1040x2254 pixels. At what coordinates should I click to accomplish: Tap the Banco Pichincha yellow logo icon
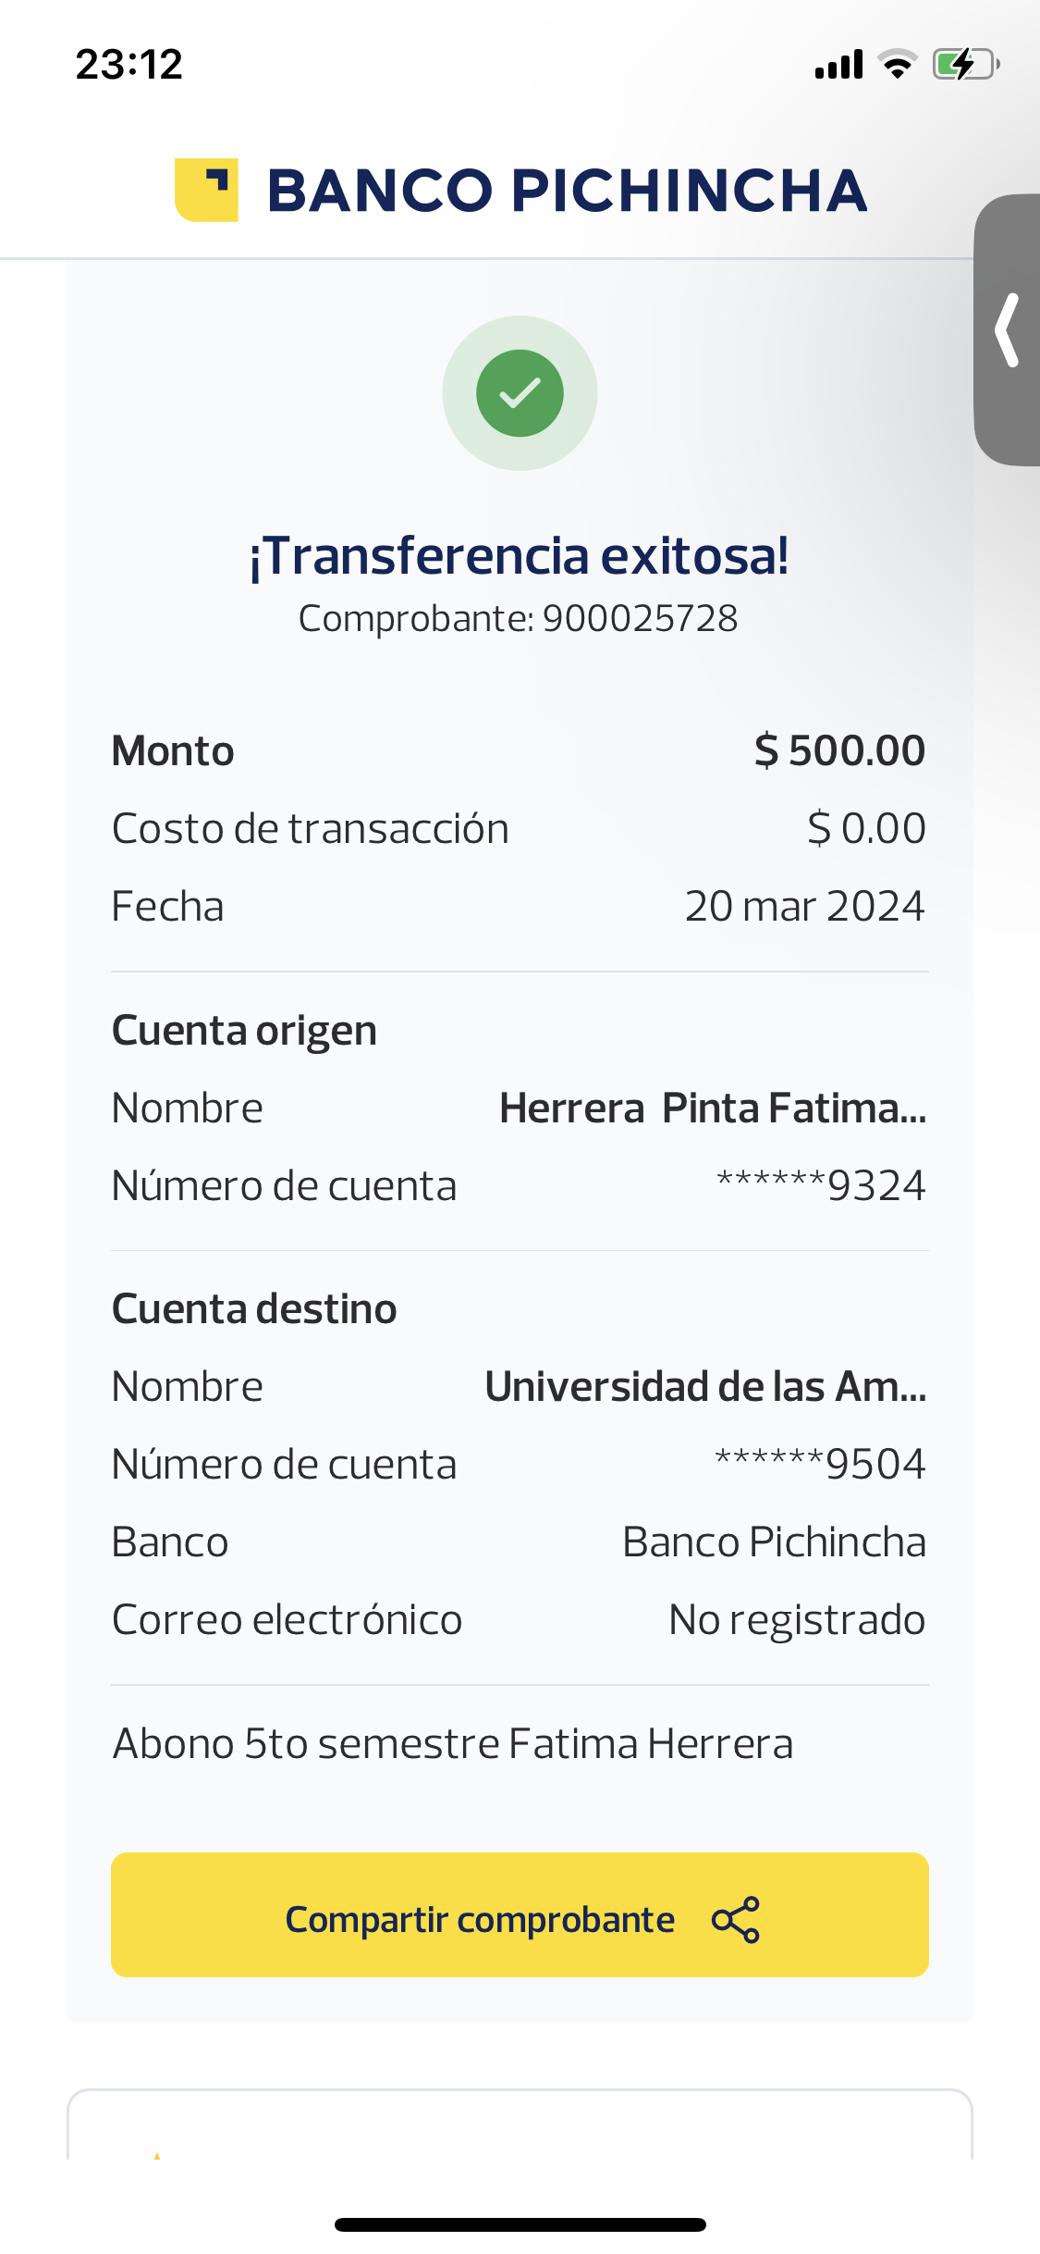pyautogui.click(x=206, y=190)
